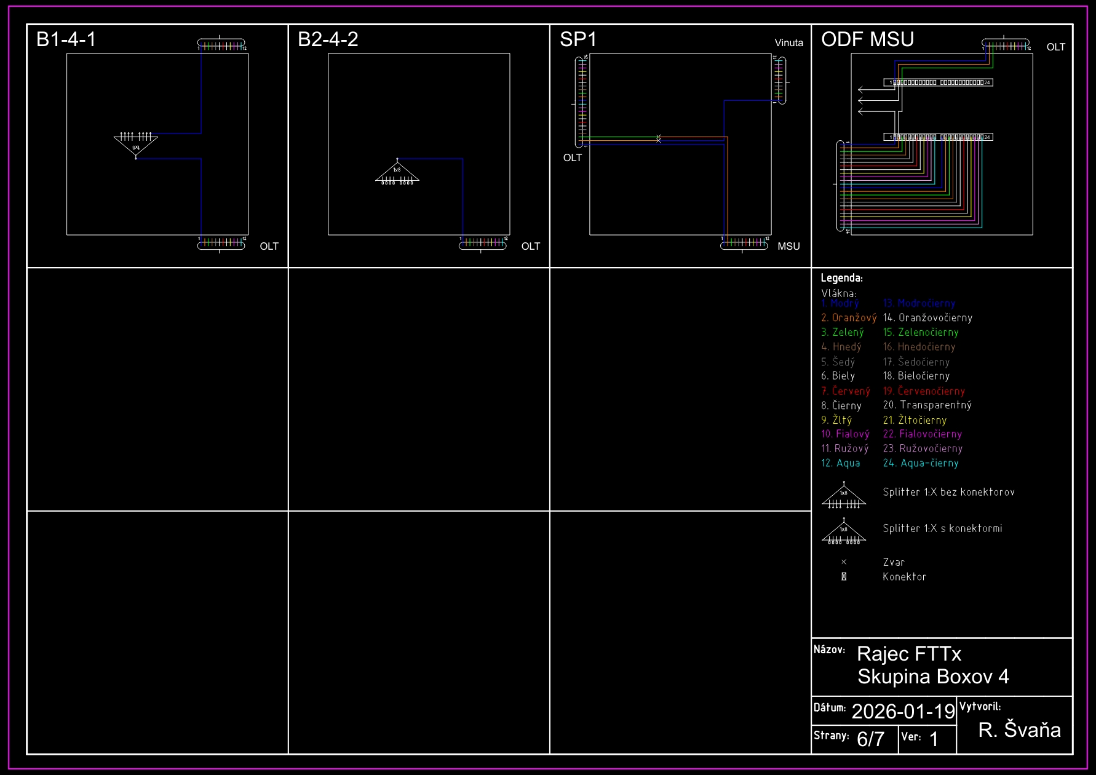
Task: Select the 1x8 splitter symbol in B2-4-2
Action: click(397, 172)
